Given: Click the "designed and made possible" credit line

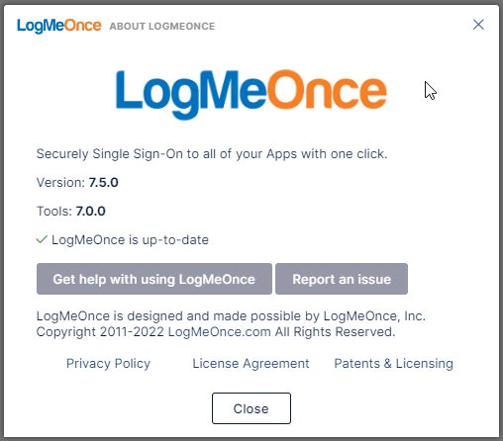Looking at the screenshot, I should coord(231,316).
